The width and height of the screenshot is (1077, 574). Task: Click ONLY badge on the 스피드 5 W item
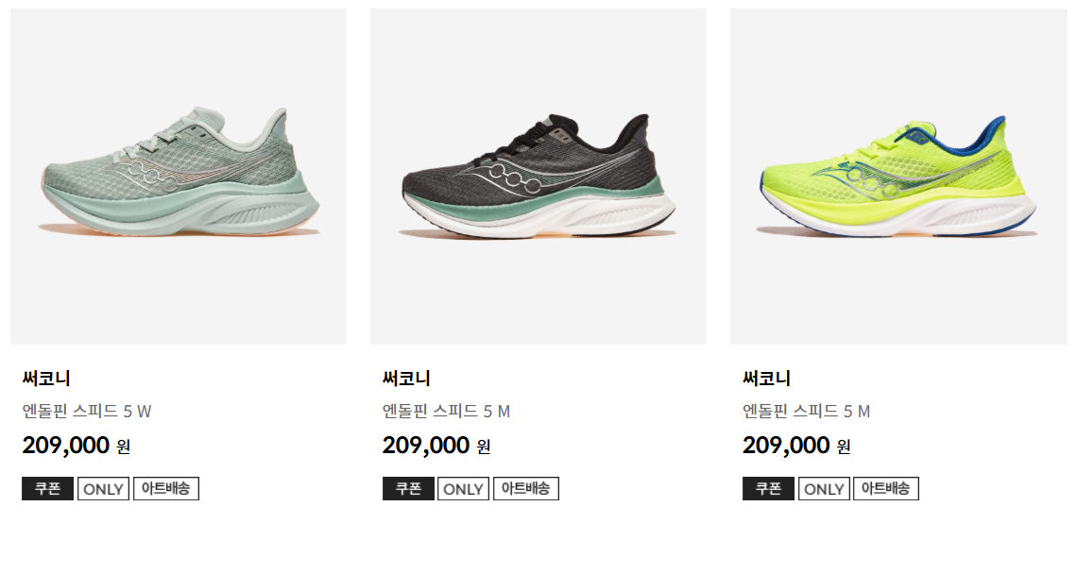(x=103, y=489)
